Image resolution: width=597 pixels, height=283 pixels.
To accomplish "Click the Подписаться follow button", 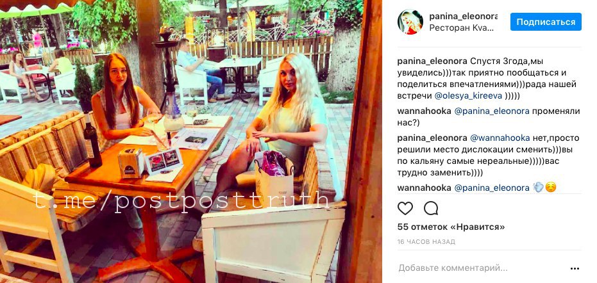I will point(546,22).
